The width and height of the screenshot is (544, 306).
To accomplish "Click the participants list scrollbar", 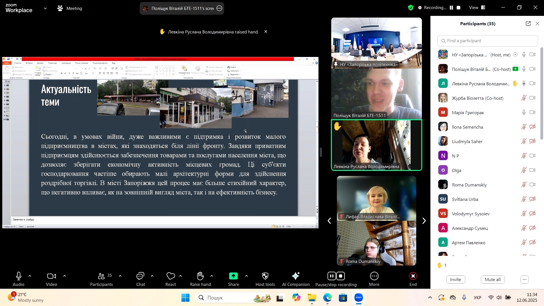I will [542, 93].
